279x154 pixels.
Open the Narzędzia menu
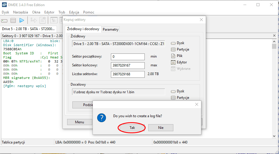click(21, 12)
